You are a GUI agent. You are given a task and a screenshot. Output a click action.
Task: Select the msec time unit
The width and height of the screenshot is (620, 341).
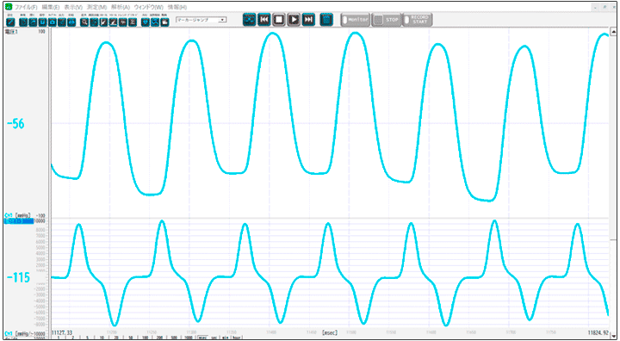pyautogui.click(x=203, y=338)
